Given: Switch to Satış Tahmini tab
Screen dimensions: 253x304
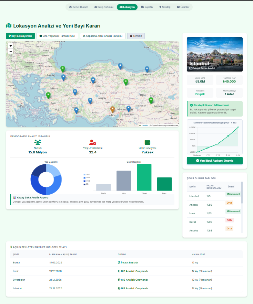Looking at the screenshot, I should click(104, 7).
